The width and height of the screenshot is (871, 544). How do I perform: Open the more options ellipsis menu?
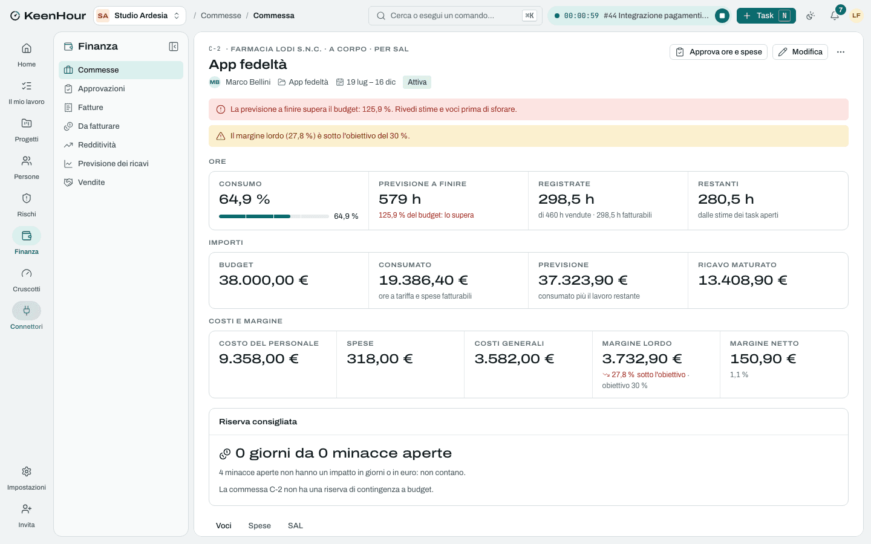[841, 52]
